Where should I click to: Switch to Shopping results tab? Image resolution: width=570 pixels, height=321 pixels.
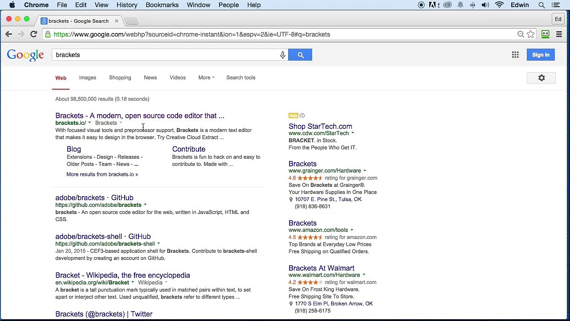pos(120,78)
